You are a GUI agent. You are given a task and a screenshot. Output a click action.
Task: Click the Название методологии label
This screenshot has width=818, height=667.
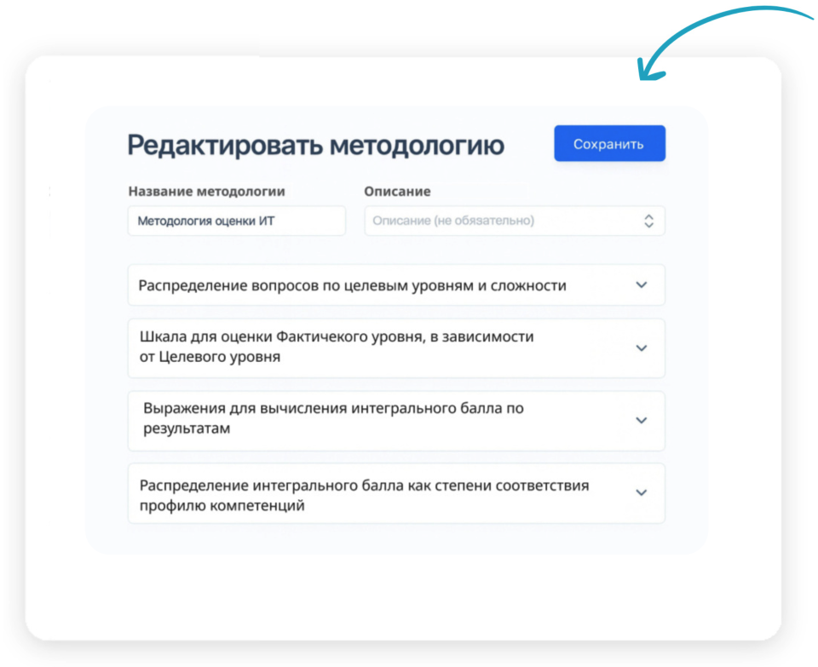[x=206, y=192]
